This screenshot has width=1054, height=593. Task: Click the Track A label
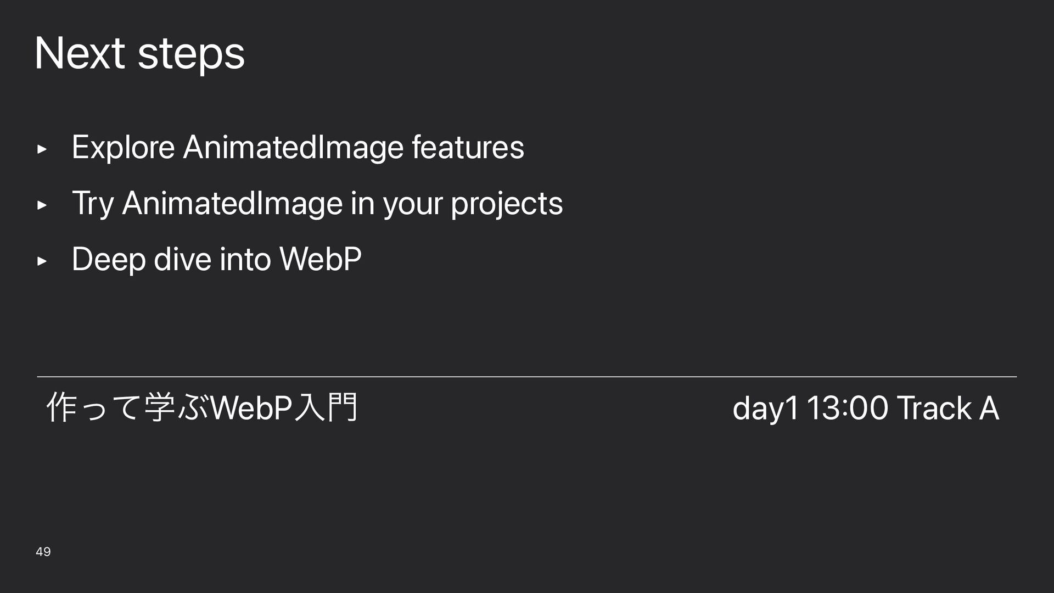948,409
